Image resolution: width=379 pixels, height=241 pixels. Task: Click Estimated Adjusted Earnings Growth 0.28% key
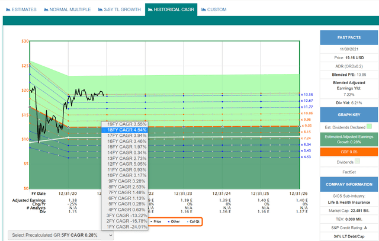(349, 140)
